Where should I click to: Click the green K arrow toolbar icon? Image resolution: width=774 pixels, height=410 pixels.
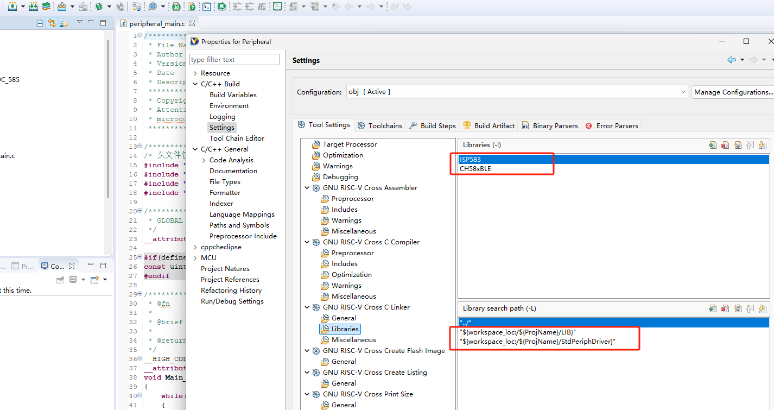(221, 7)
